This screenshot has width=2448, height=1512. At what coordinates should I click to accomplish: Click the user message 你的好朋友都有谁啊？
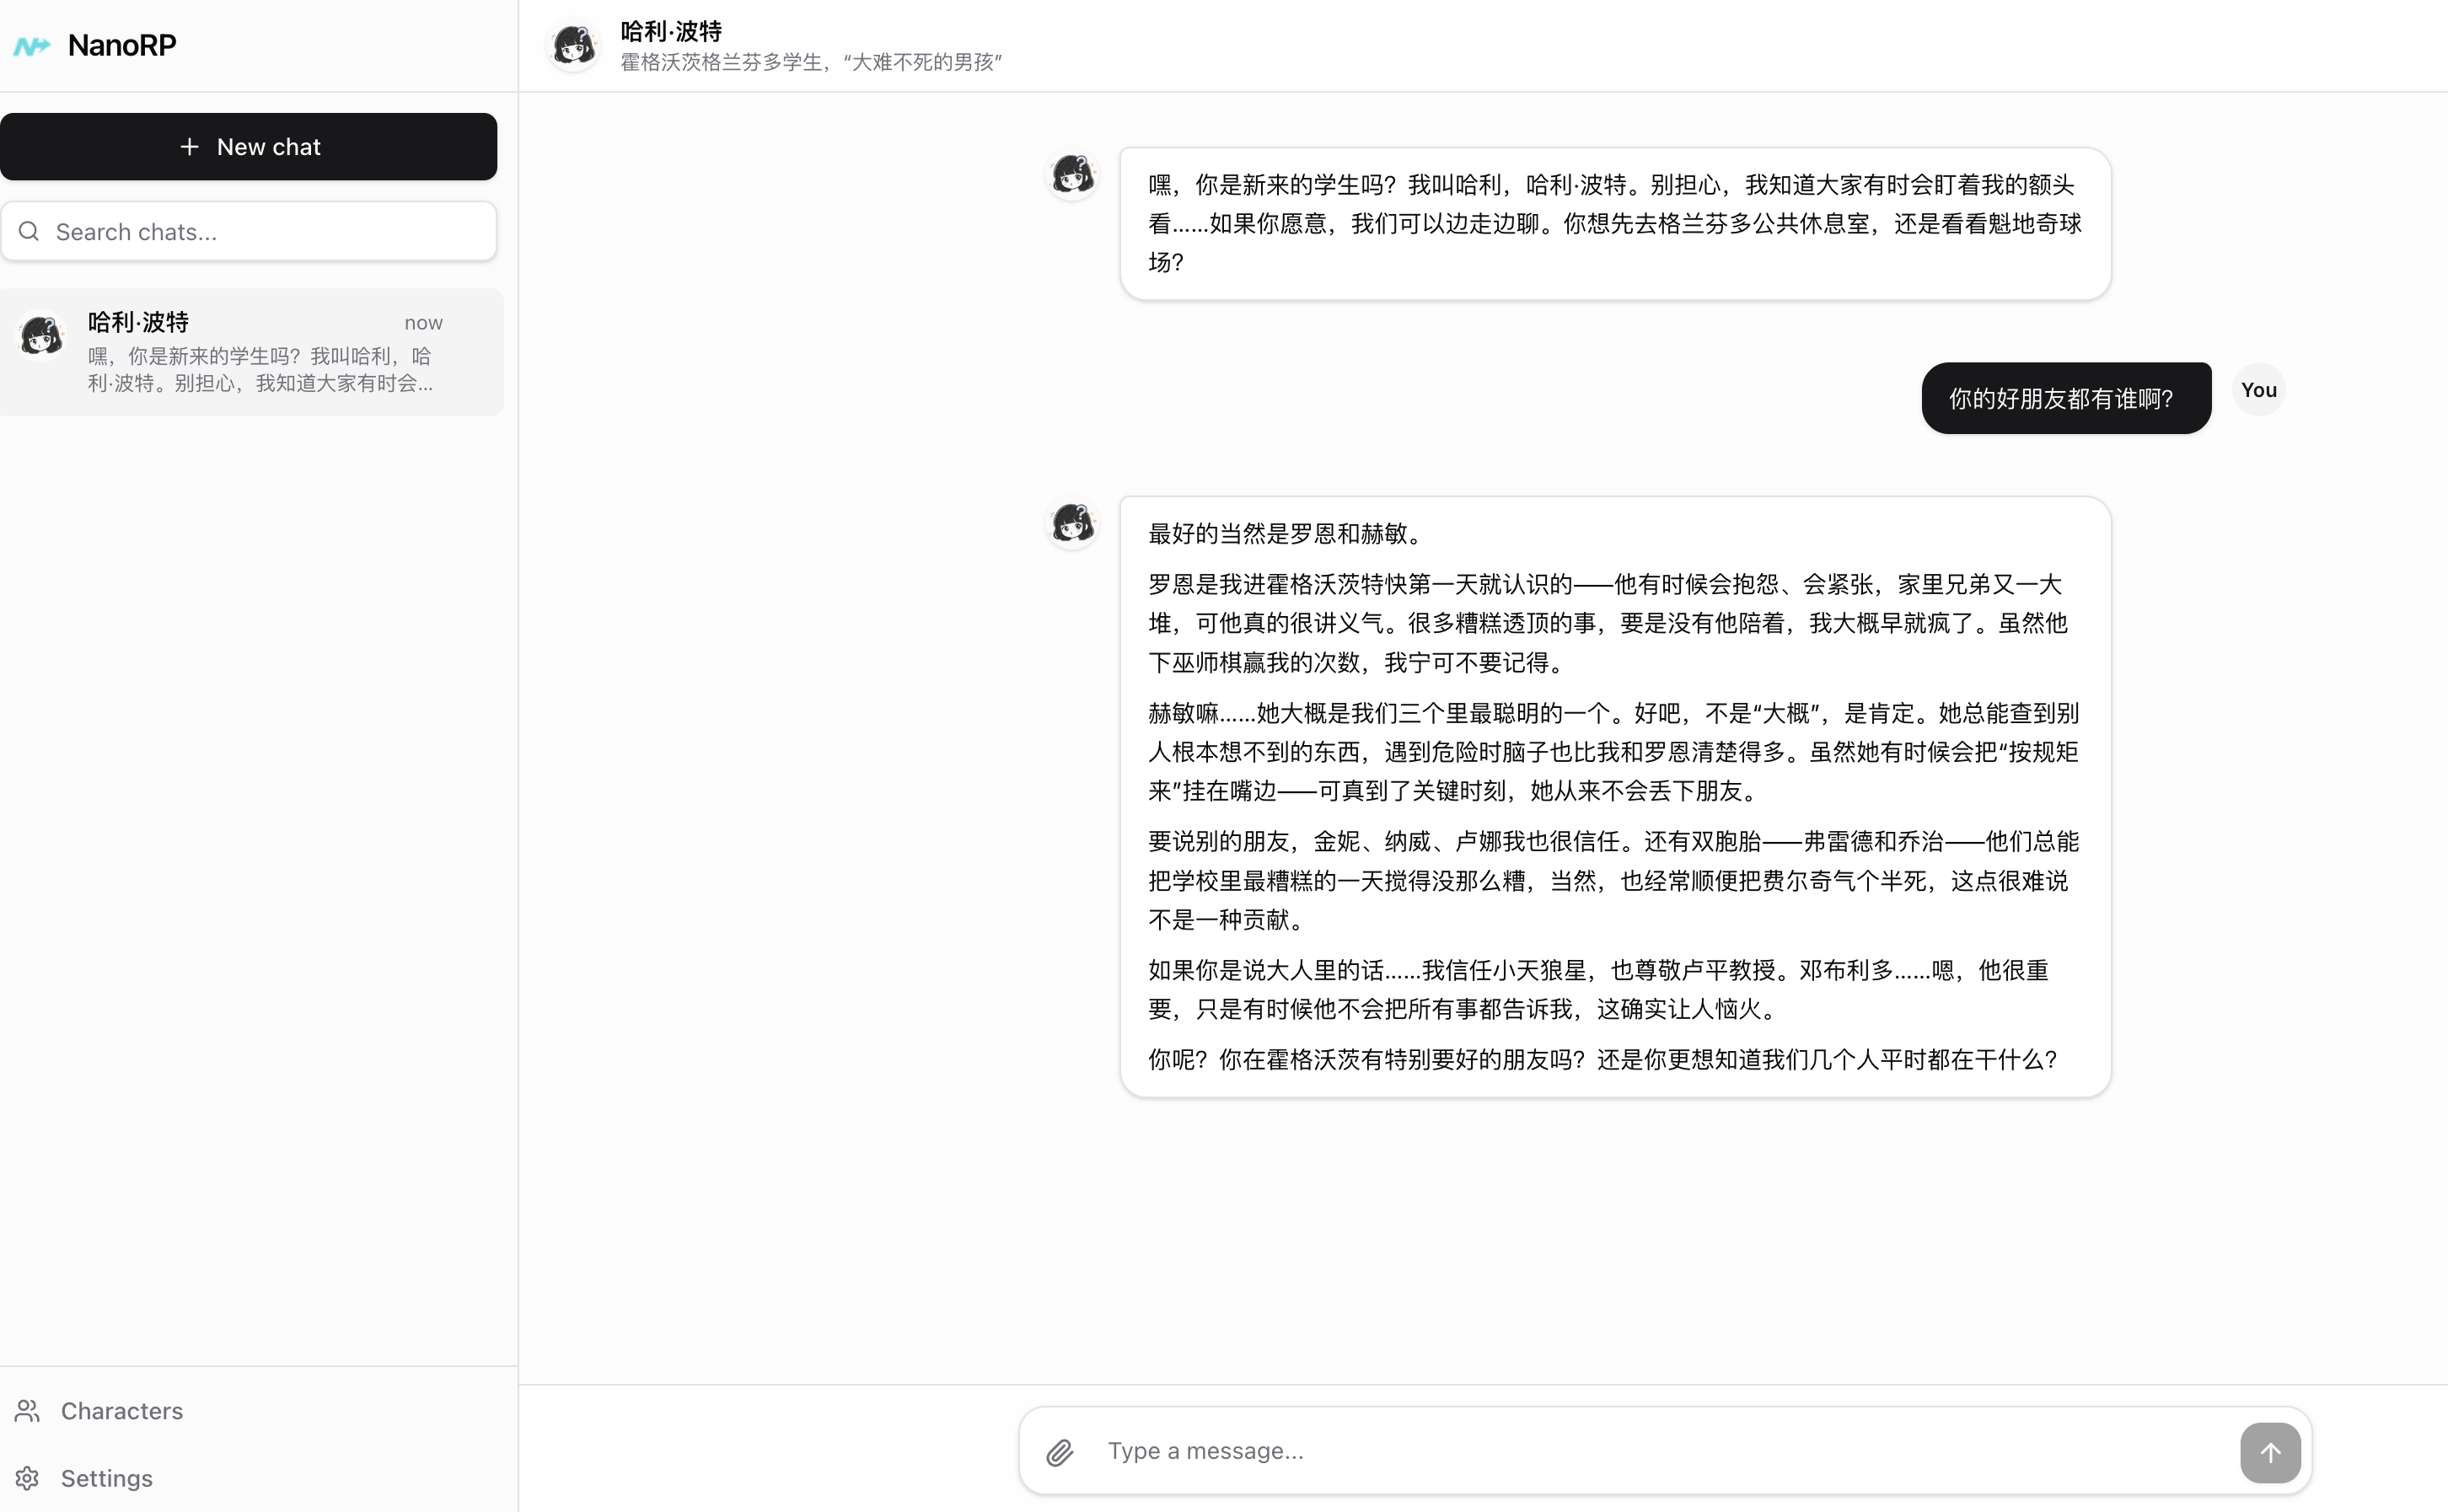(2066, 398)
